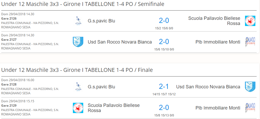Viewport: 260px width, 119px height.
Task: Click set scores 14/15 15/7 15/12
Action: pyautogui.click(x=164, y=94)
